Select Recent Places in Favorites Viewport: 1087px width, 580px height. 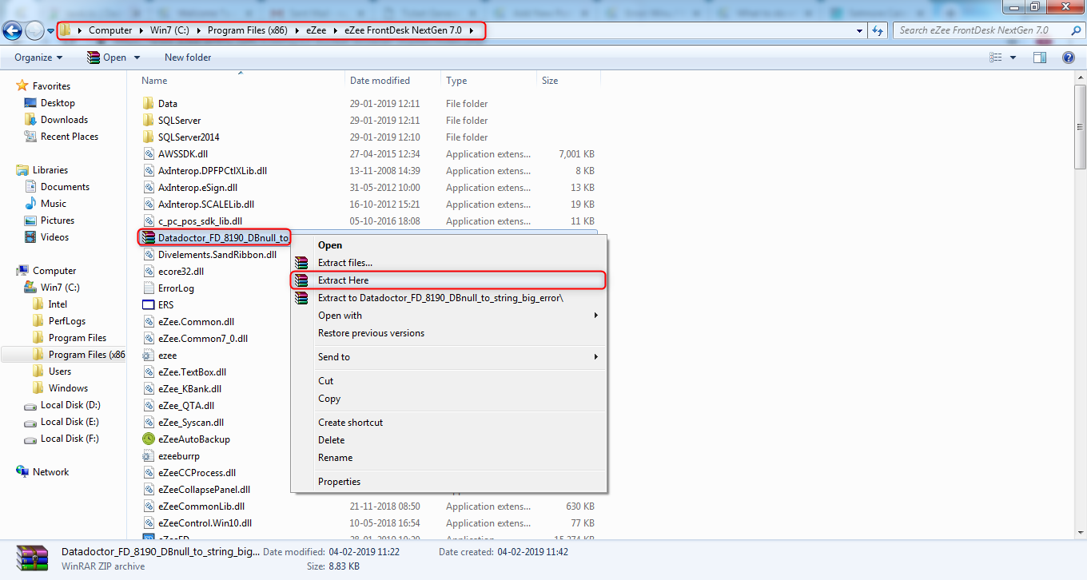[x=70, y=137]
